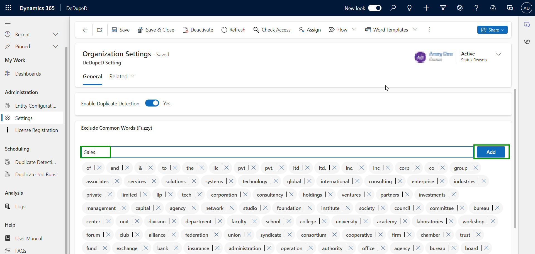Open the Related tab
Screen dimensions: 535x254
pos(122,76)
